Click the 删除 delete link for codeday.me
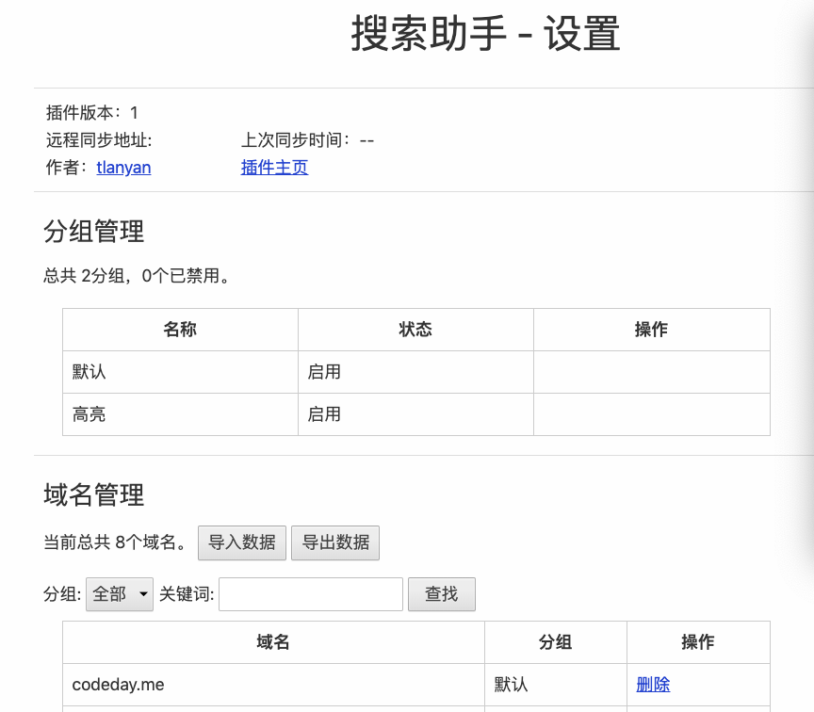The image size is (814, 712). tap(653, 685)
